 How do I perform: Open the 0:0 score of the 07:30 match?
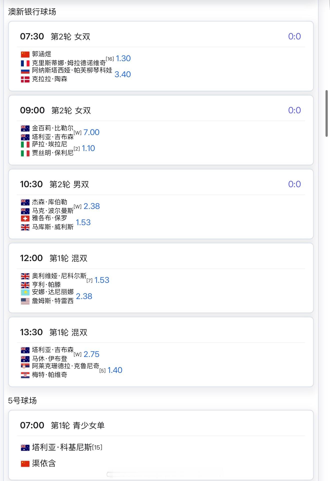(294, 36)
